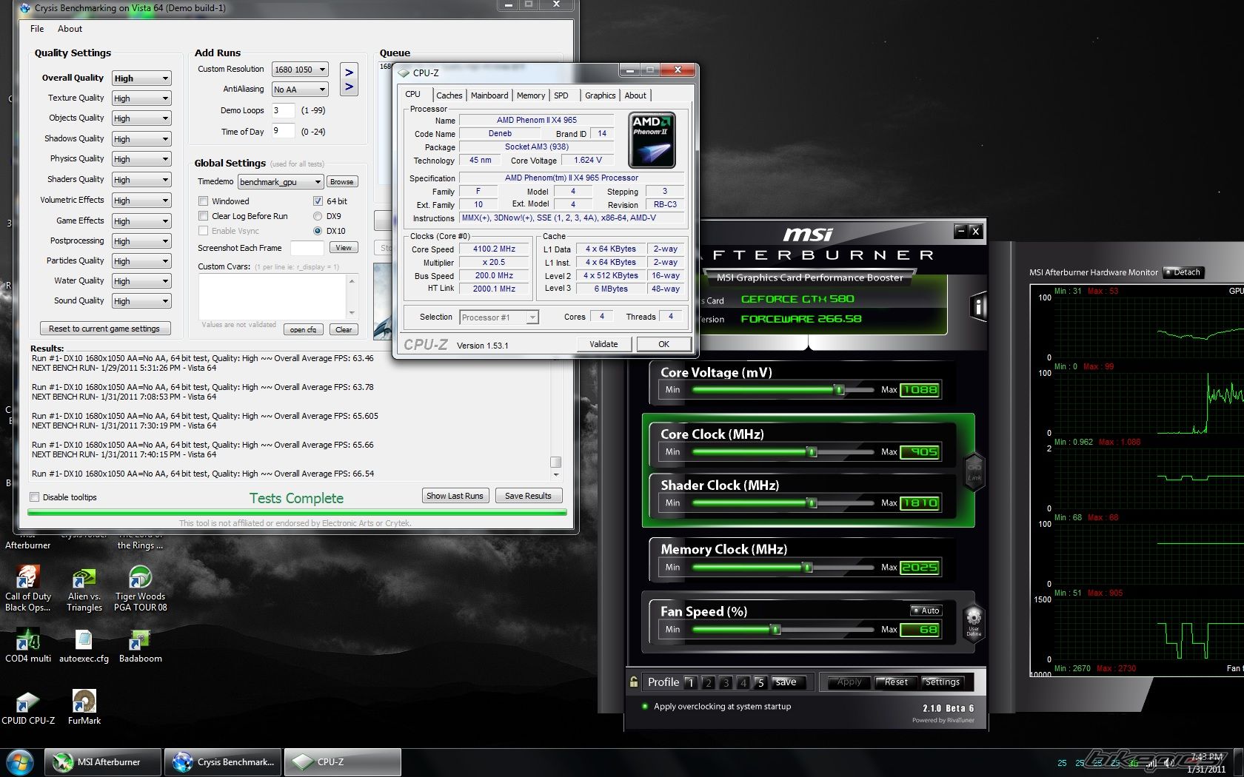Viewport: 1244px width, 777px height.
Task: Open Timedemo benchmark_gpu dropdown
Action: (x=281, y=182)
